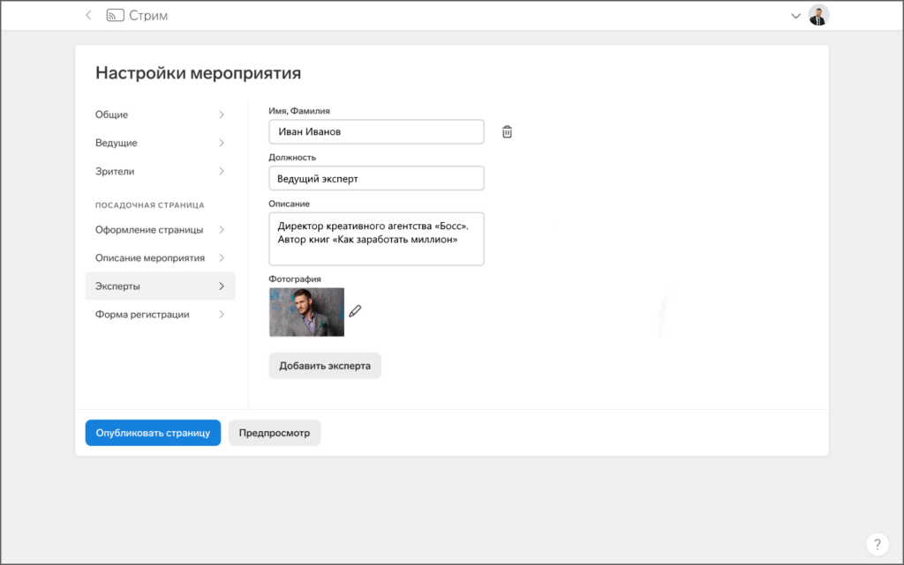This screenshot has height=565, width=904.
Task: Click the ПОСАДОЧНАЯ СТРАНИЦА section label
Action: 150,205
